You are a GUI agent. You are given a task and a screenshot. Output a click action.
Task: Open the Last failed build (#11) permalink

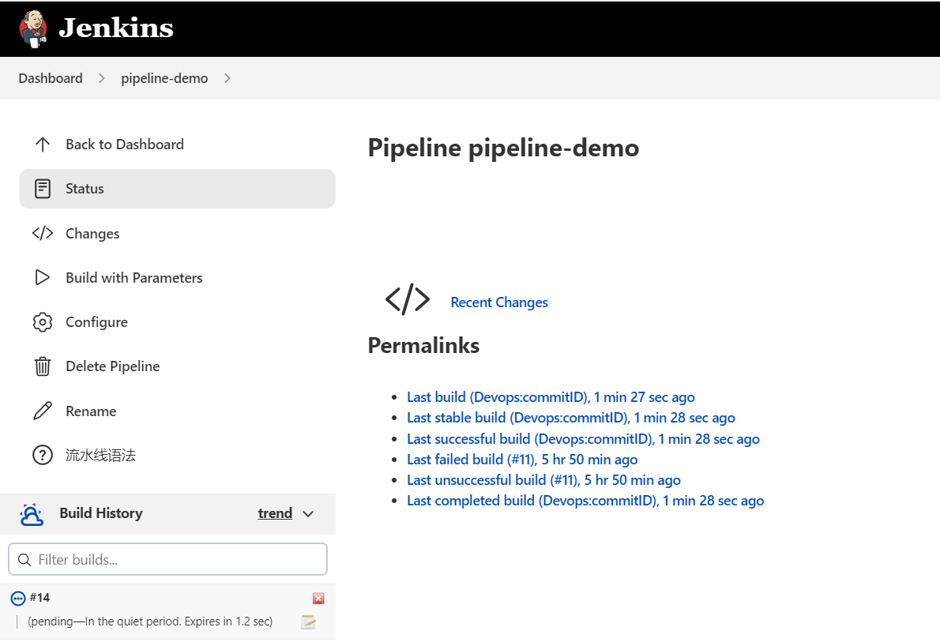[522, 460]
